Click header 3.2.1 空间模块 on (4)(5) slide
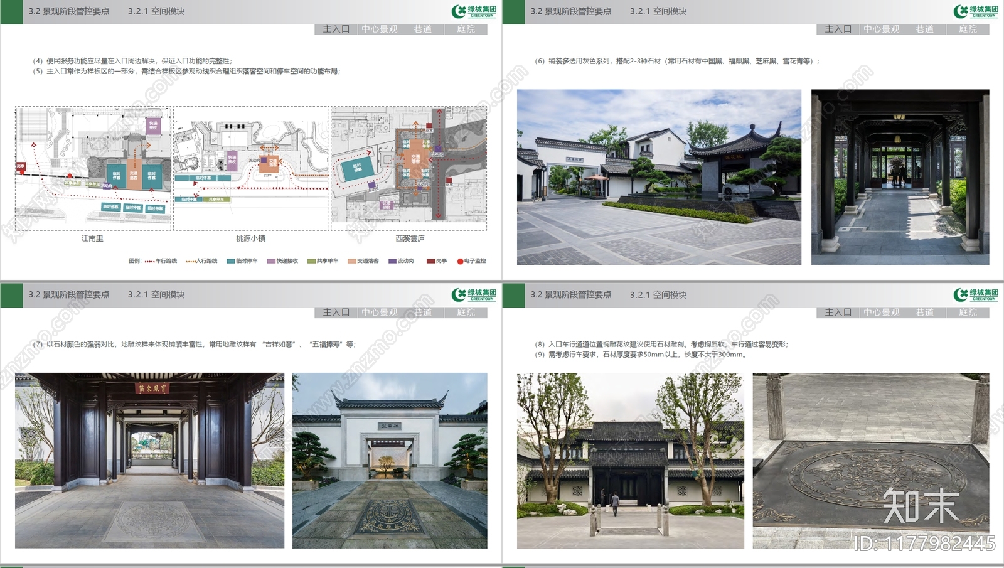 156,11
